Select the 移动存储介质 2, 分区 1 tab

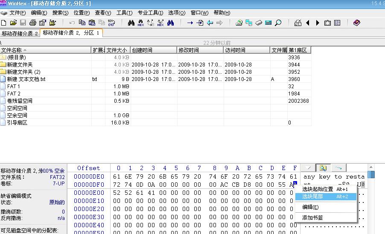click(71, 33)
